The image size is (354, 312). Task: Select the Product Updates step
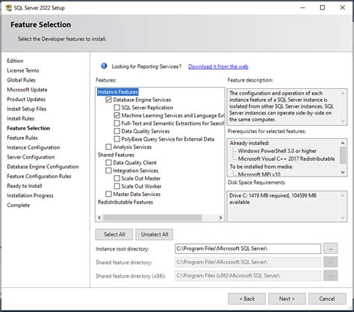[26, 100]
